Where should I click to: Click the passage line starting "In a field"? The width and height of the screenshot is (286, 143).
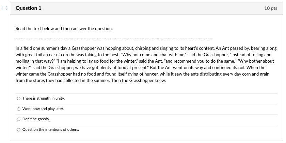pos(146,48)
